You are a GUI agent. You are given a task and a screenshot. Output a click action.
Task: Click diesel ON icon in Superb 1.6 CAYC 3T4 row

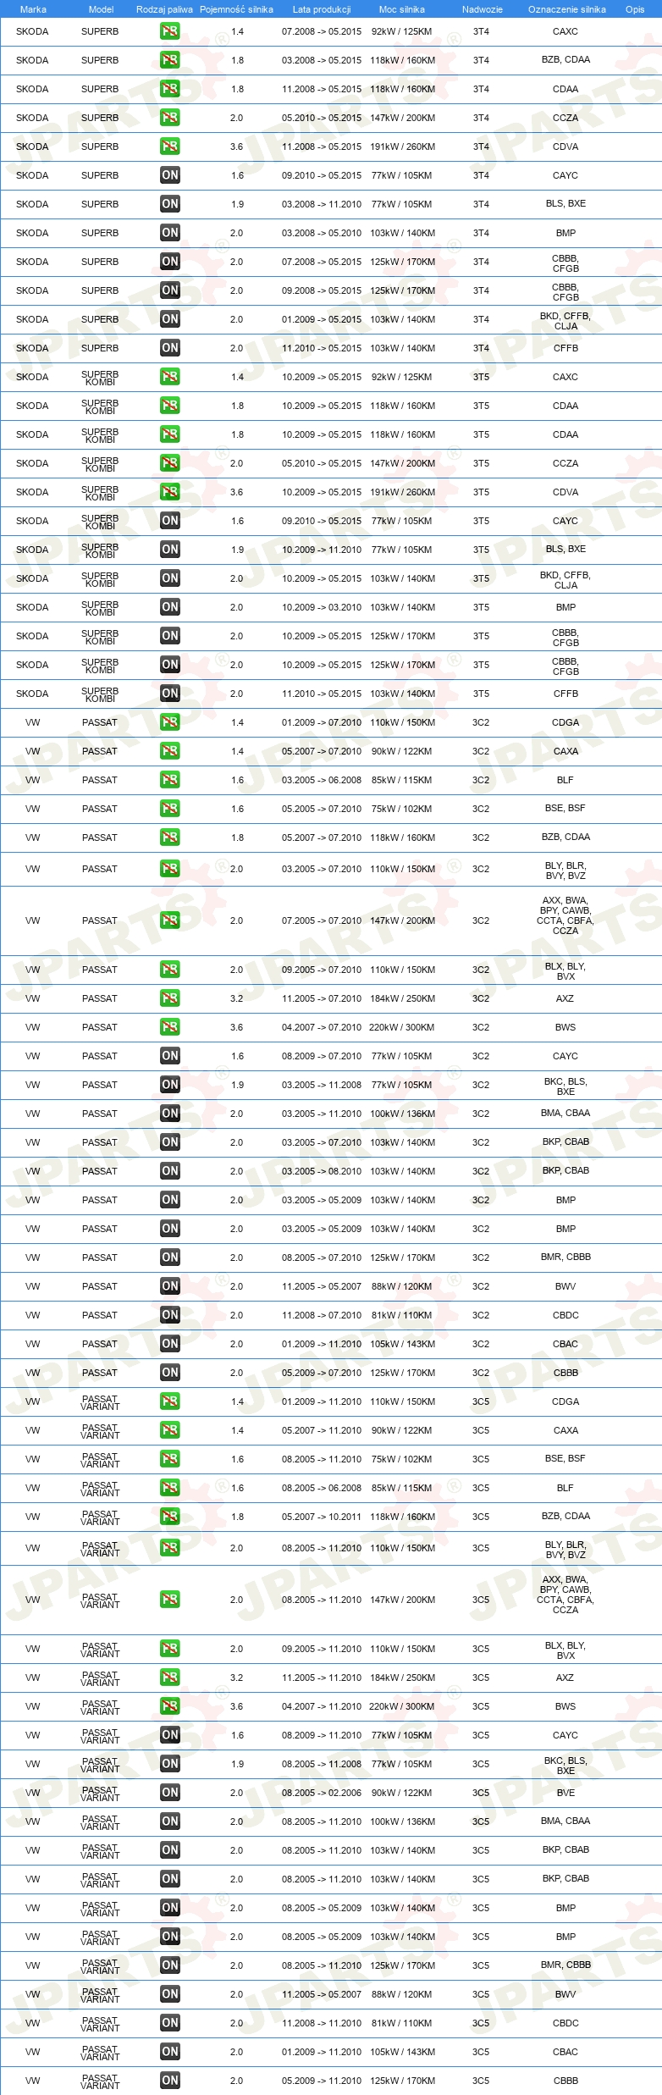(x=170, y=175)
